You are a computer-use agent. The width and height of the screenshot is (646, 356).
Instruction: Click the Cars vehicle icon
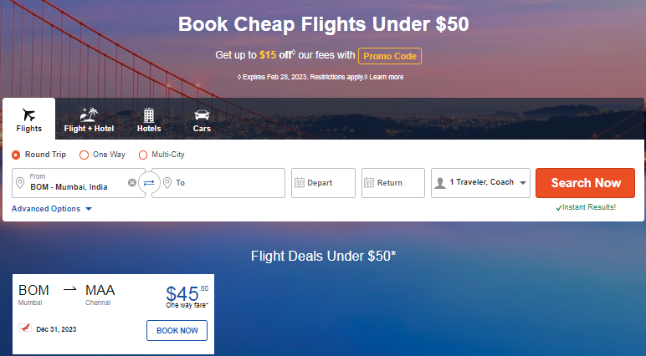point(202,114)
